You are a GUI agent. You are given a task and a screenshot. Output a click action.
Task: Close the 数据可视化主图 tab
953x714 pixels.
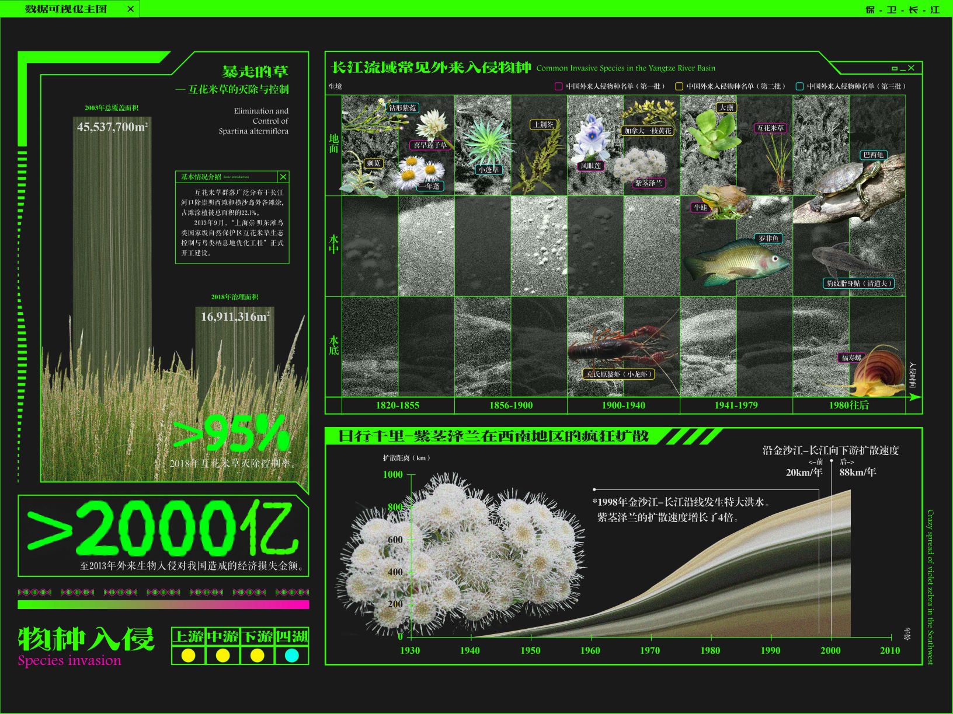[x=130, y=9]
